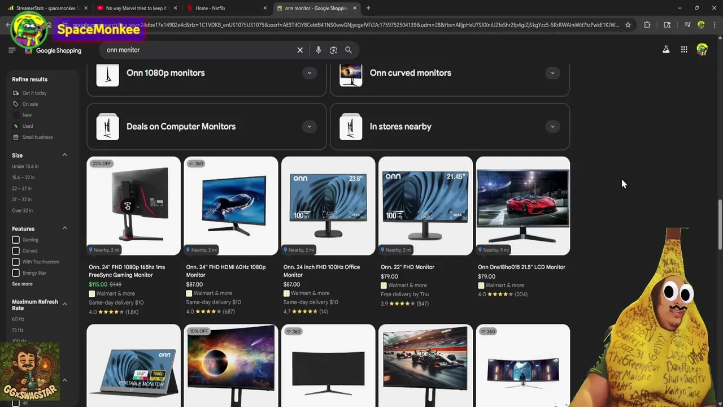The image size is (723, 407).
Task: Click Onn Ona18ho015 21.5" LCD Monitor title
Action: 521,267
